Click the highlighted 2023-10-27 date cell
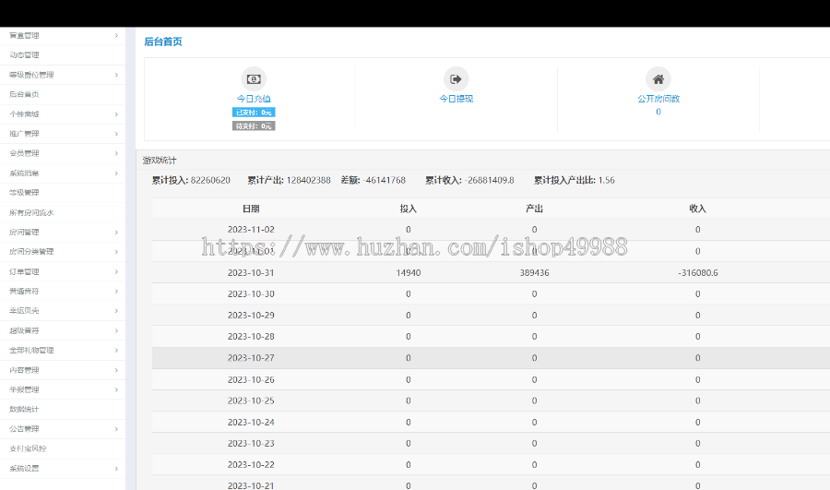The width and height of the screenshot is (830, 490). point(251,358)
